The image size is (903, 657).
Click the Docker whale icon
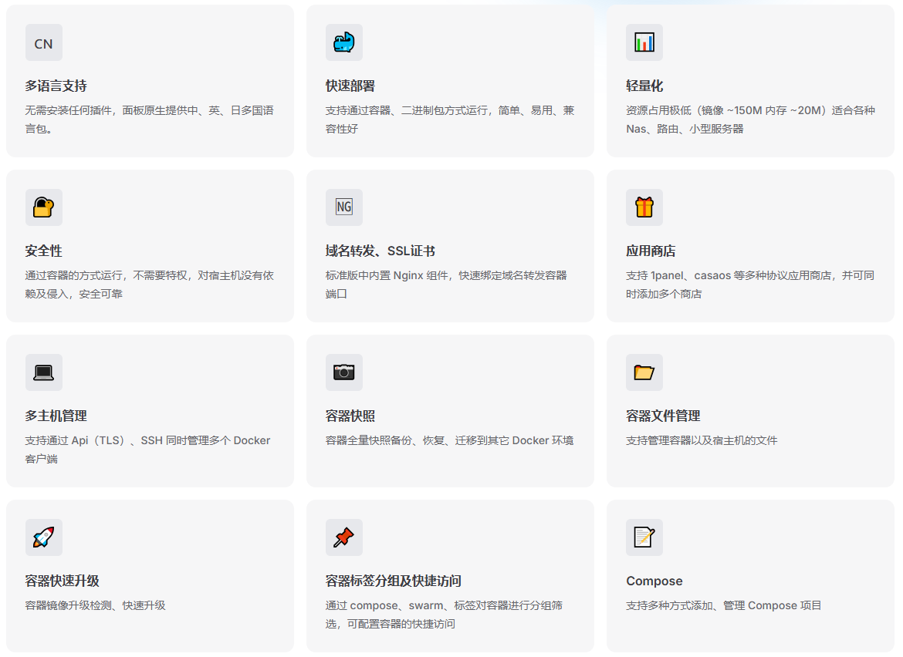click(x=343, y=42)
